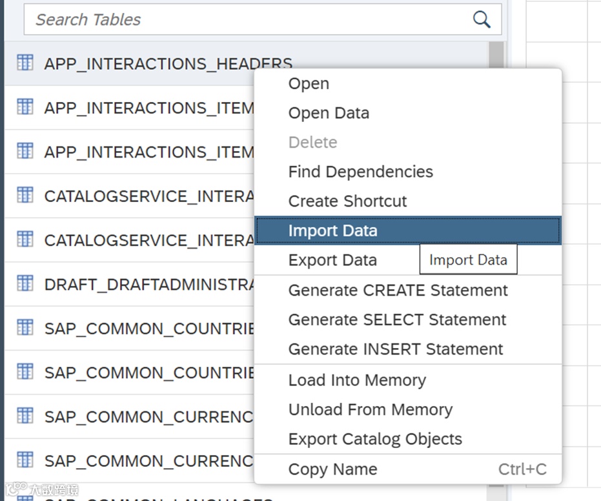Click the Import Data menu item

[332, 230]
